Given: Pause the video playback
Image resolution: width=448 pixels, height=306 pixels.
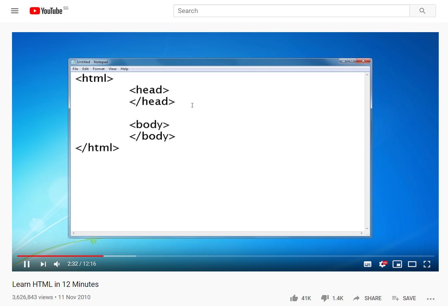Looking at the screenshot, I should 27,264.
